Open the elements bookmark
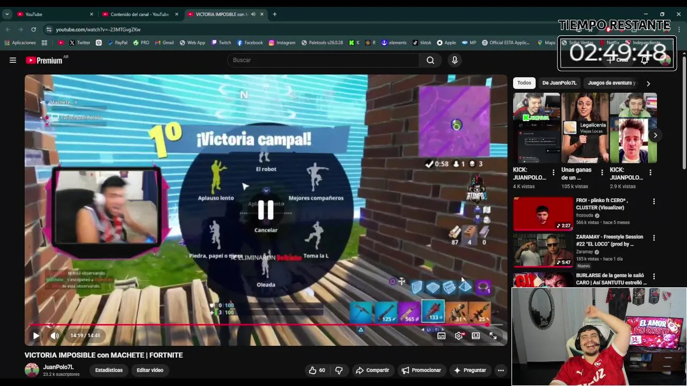Viewport: 687px width, 386px height. pyautogui.click(x=394, y=43)
